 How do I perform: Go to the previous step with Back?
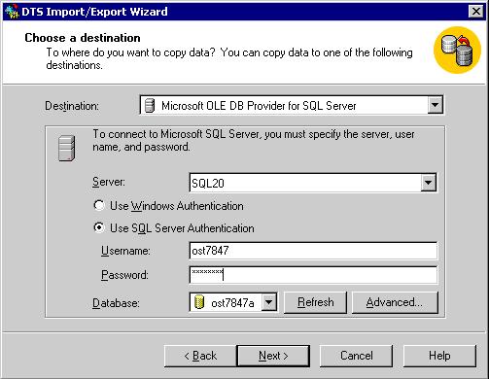[x=200, y=356]
